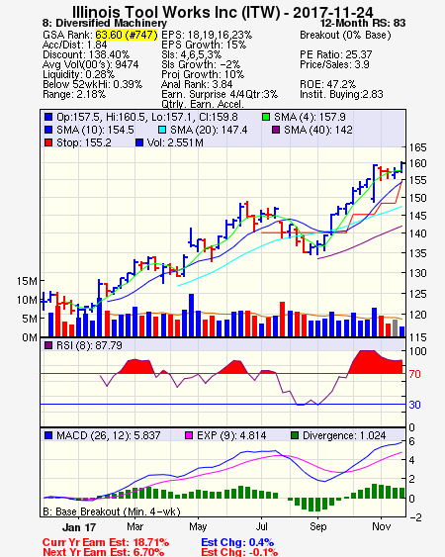Click the 'Breakout (0% Base)' text
This screenshot has width=445, height=557.
pos(345,36)
